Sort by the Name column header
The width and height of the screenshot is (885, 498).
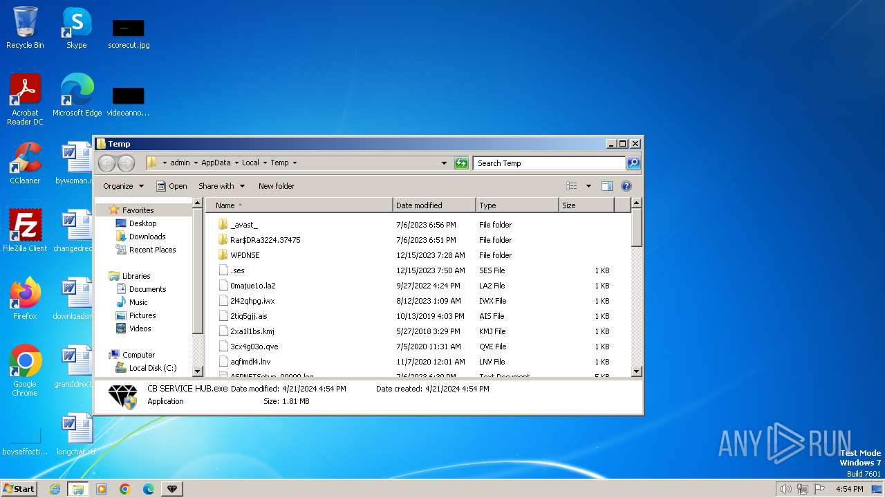(x=299, y=205)
